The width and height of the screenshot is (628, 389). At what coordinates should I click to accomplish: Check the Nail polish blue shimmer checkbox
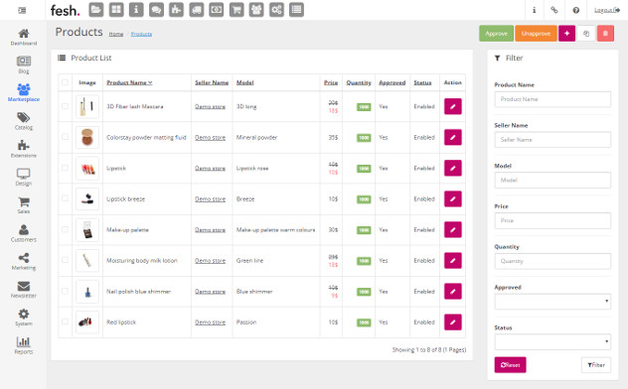coord(65,291)
